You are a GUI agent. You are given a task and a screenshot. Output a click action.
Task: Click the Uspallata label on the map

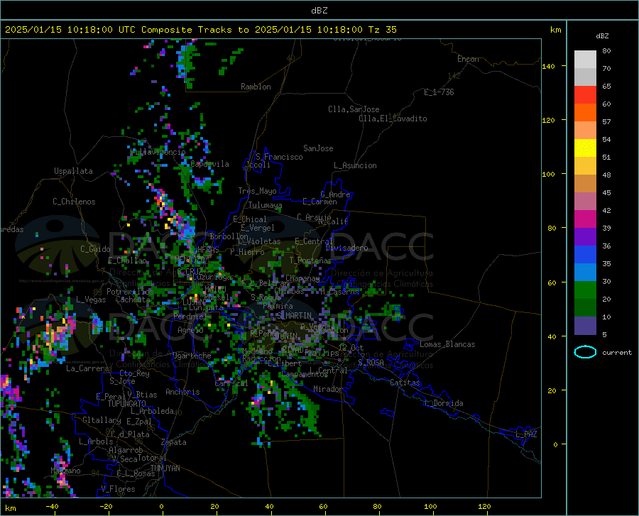tap(73, 171)
